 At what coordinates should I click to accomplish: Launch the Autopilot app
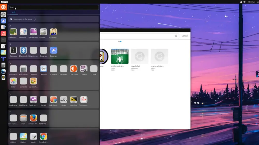[x=54, y=32]
